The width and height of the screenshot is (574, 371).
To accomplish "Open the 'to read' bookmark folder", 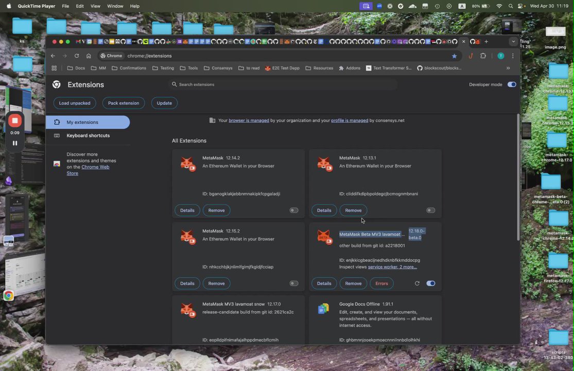I will [249, 68].
